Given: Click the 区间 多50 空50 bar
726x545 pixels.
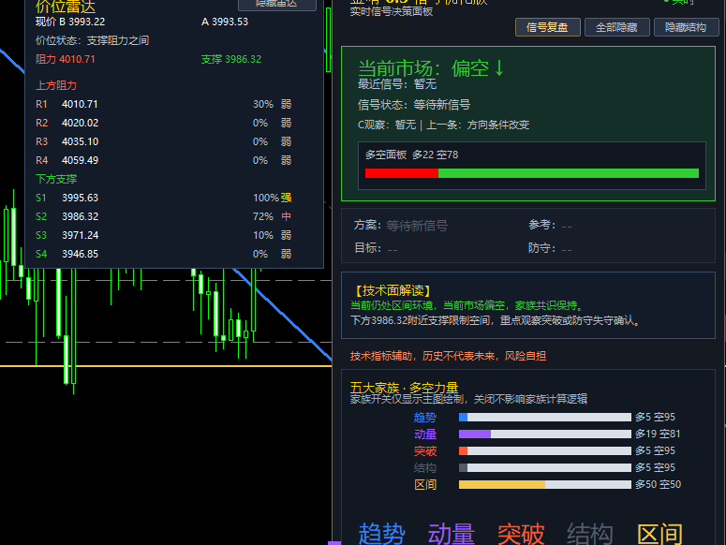Looking at the screenshot, I should (545, 484).
